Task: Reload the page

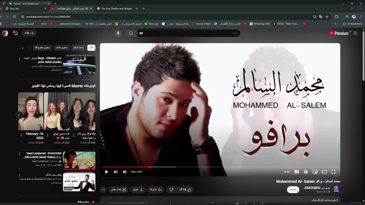Action: tap(14, 17)
